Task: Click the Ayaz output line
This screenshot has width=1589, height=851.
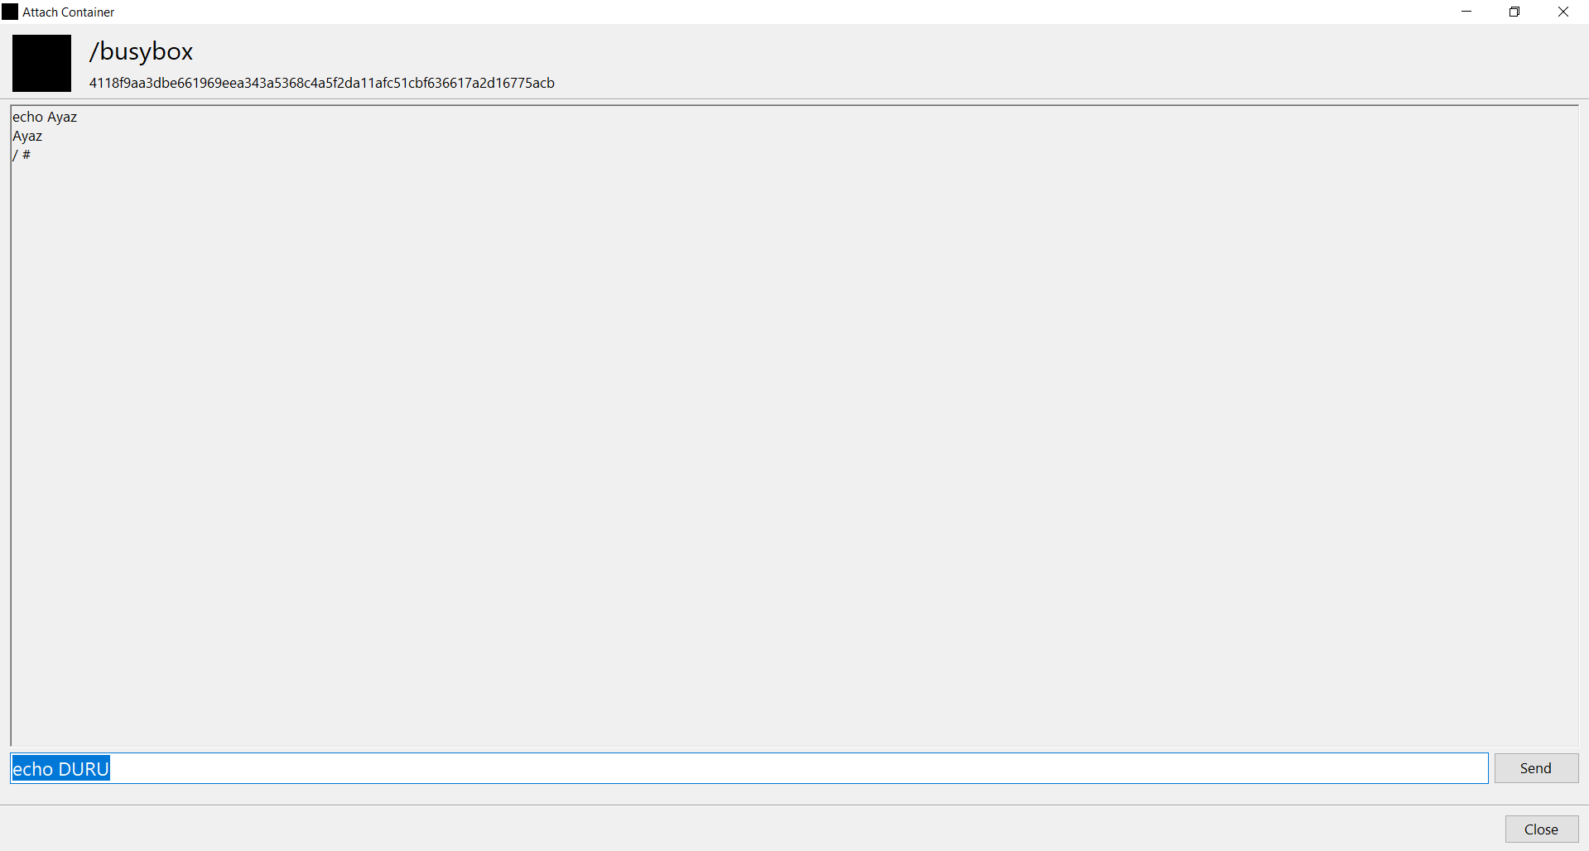Action: click(27, 136)
